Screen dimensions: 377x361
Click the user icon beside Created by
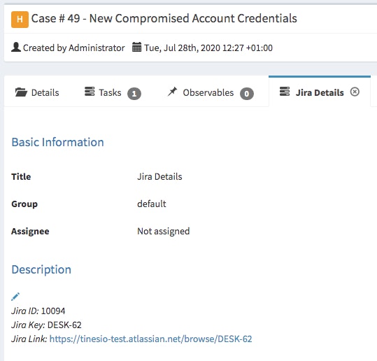coord(16,47)
